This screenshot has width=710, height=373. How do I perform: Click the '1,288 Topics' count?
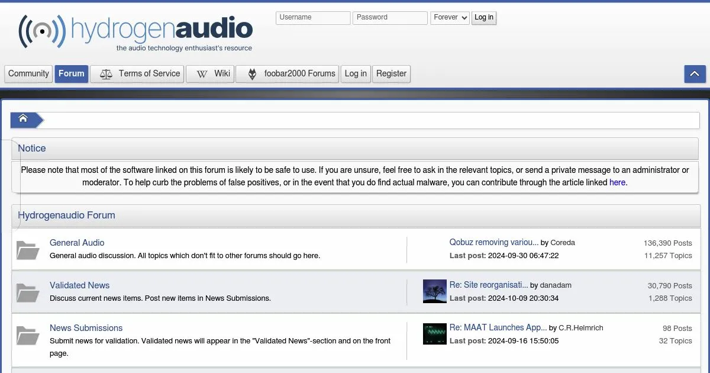[670, 298]
